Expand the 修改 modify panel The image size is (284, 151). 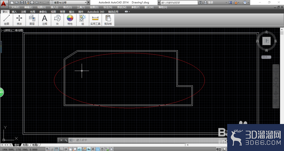[19, 20]
